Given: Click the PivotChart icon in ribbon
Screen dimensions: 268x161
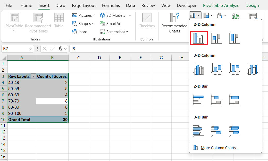Looking at the screenshot, I should pyautogui.click(x=252, y=16).
